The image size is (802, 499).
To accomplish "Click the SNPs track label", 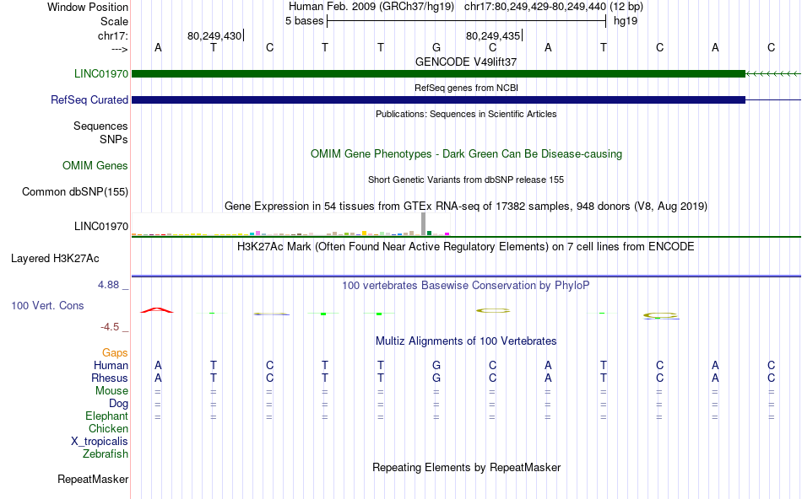I will pyautogui.click(x=114, y=139).
